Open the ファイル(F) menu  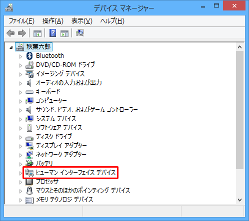click(x=21, y=21)
